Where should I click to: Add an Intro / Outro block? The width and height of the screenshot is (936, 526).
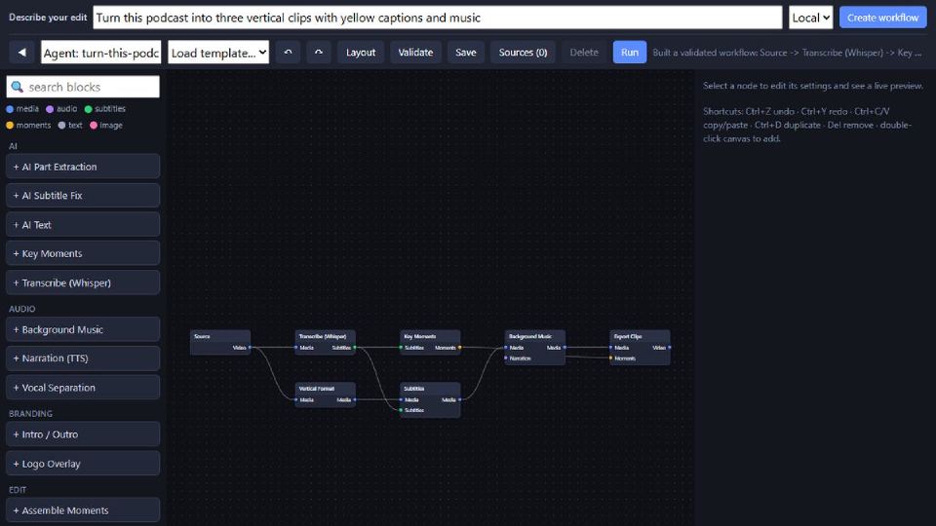coord(83,434)
